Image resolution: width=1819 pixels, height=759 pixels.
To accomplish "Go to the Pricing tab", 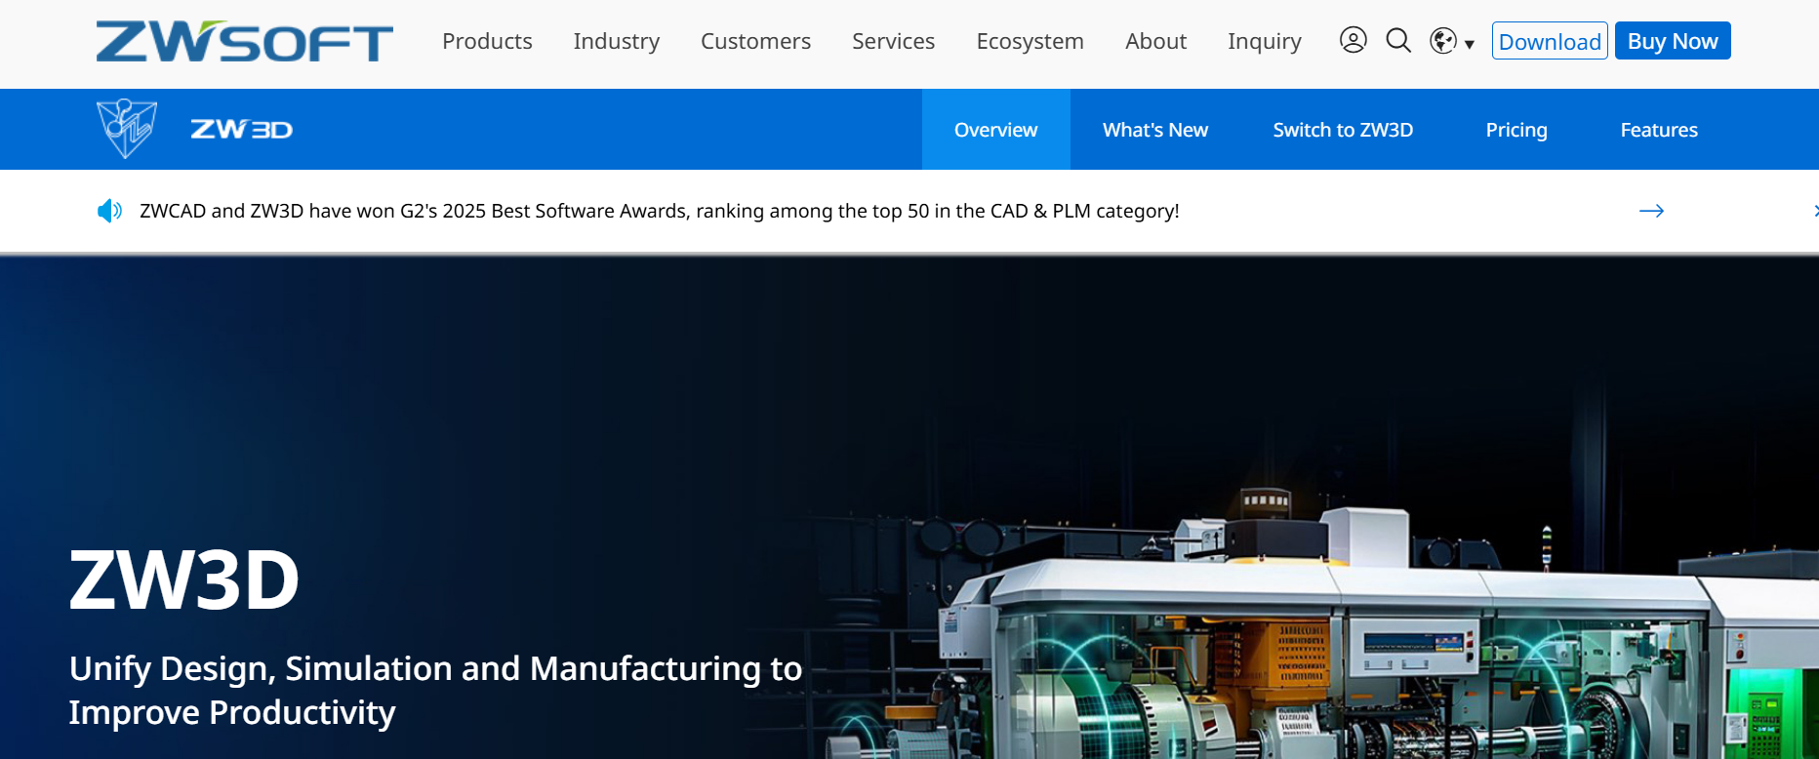I will point(1516,130).
